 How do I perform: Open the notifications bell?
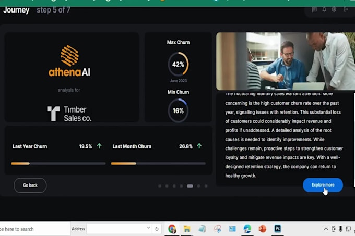[324, 9]
